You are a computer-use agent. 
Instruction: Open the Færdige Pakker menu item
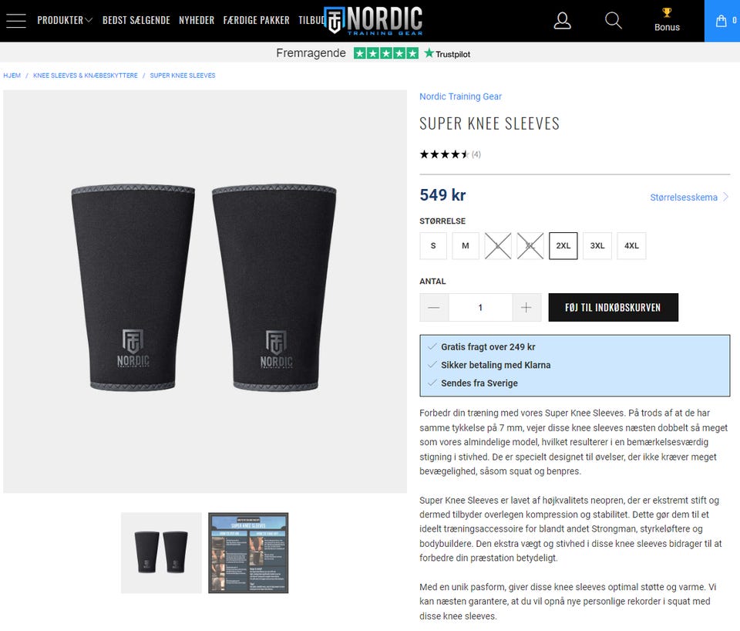256,20
